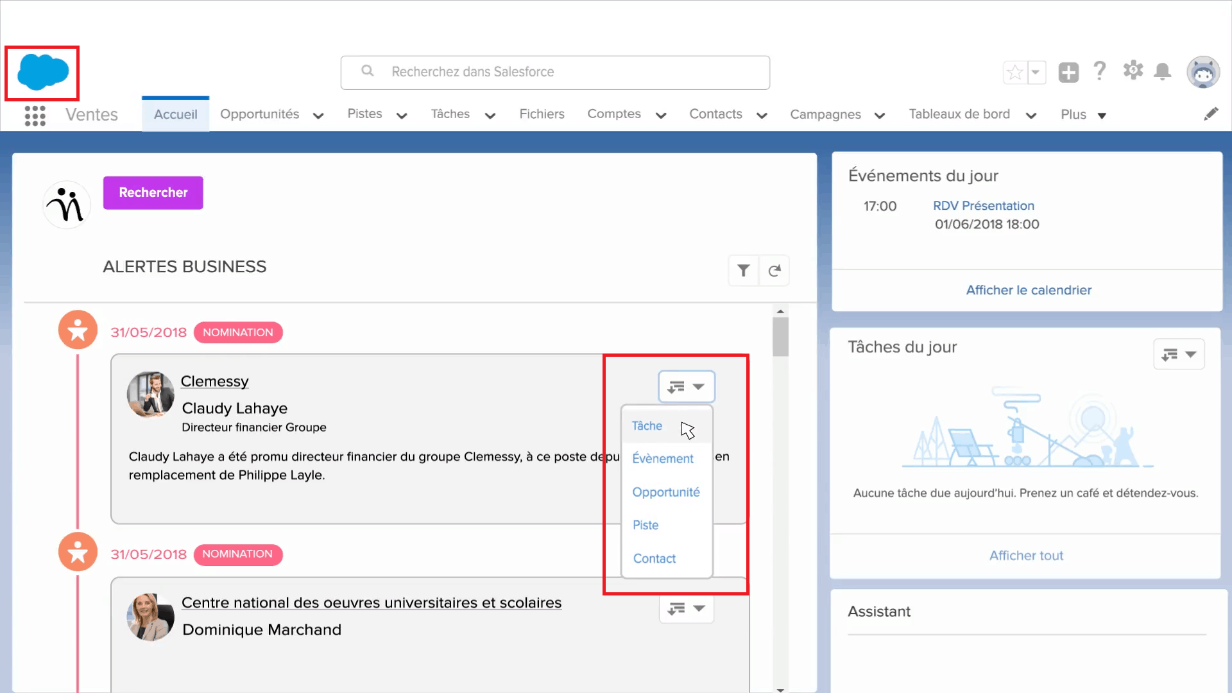Viewport: 1232px width, 693px height.
Task: Click the second nomination timeline star icon
Action: pos(78,552)
